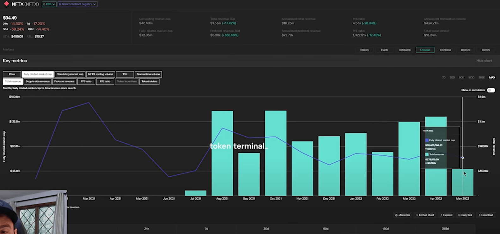The image size is (500, 234).
Task: Click the May 2022 revenue bar
Action: coord(462,183)
